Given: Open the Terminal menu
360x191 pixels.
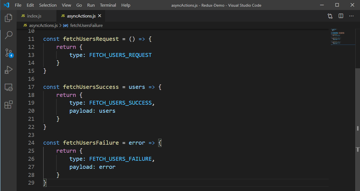Looking at the screenshot, I should pyautogui.click(x=108, y=5).
